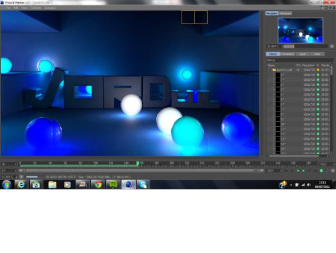The width and height of the screenshot is (336, 253).
Task: Open Google Chrome from the taskbar
Action: pos(97,185)
